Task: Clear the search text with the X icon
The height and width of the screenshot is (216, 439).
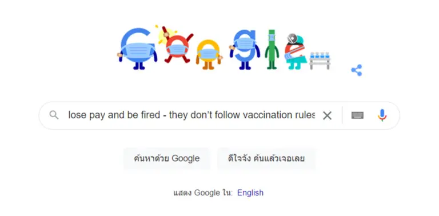Action: click(327, 115)
